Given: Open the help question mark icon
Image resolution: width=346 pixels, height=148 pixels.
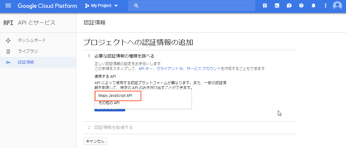Looking at the screenshot, I should click(x=301, y=6).
